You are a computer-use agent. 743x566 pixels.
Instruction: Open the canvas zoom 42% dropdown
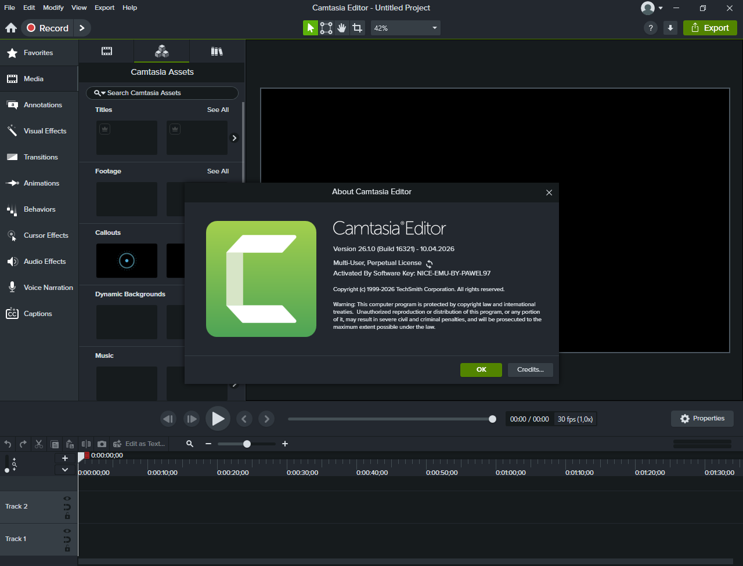[x=406, y=28]
